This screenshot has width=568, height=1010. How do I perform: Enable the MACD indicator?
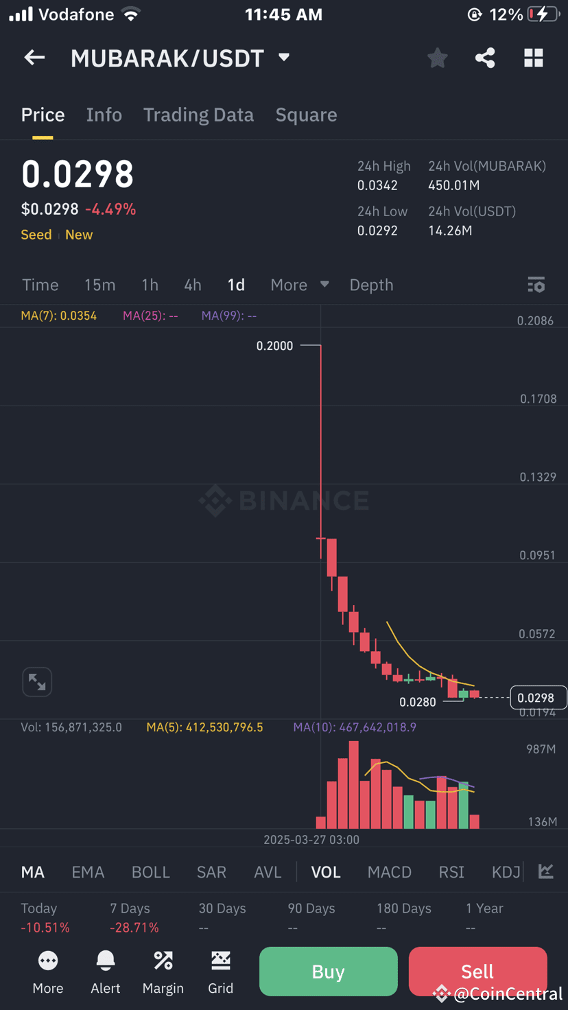389,872
